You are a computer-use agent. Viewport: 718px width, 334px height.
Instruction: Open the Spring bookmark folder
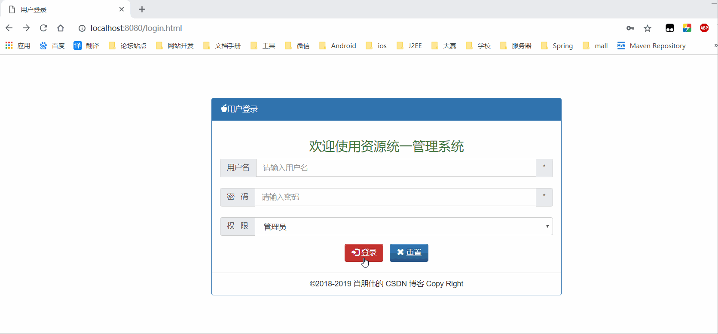point(557,46)
